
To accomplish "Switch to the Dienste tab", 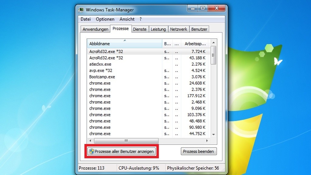I will point(140,29).
